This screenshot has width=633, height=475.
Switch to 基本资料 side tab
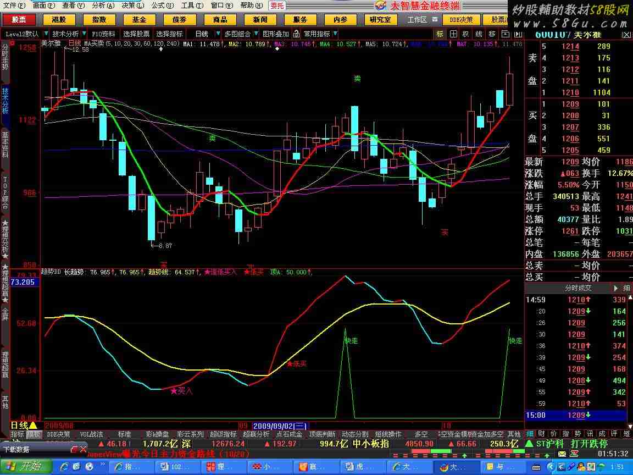5,144
